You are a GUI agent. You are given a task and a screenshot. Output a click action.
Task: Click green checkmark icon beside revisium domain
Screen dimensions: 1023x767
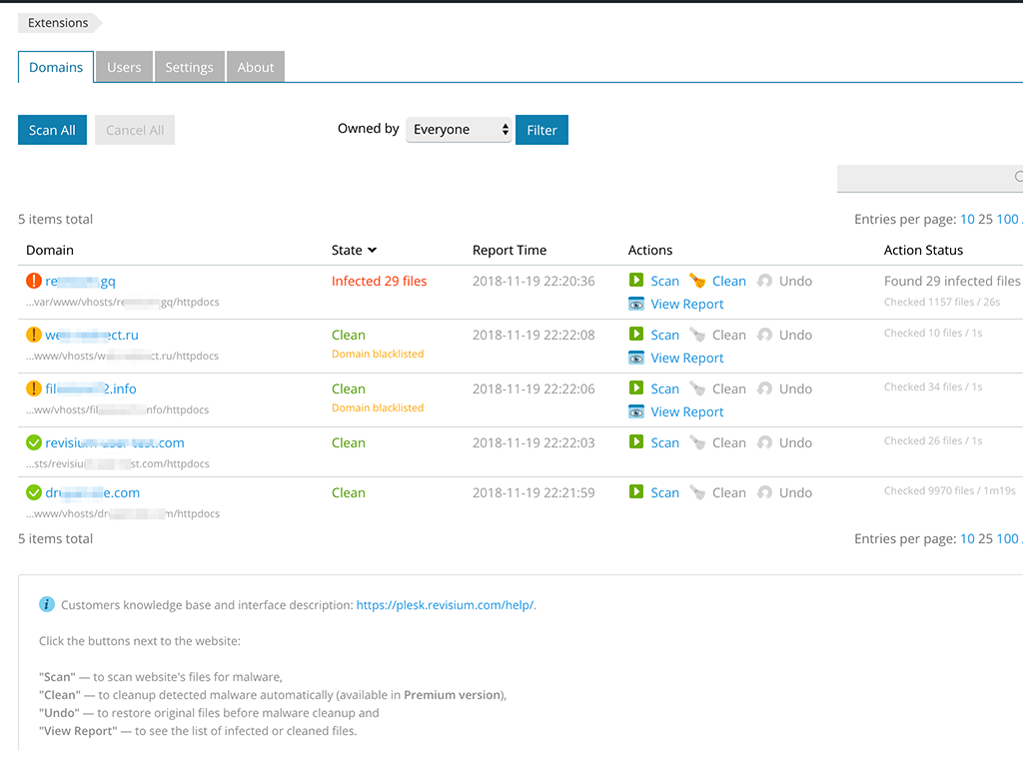(34, 442)
